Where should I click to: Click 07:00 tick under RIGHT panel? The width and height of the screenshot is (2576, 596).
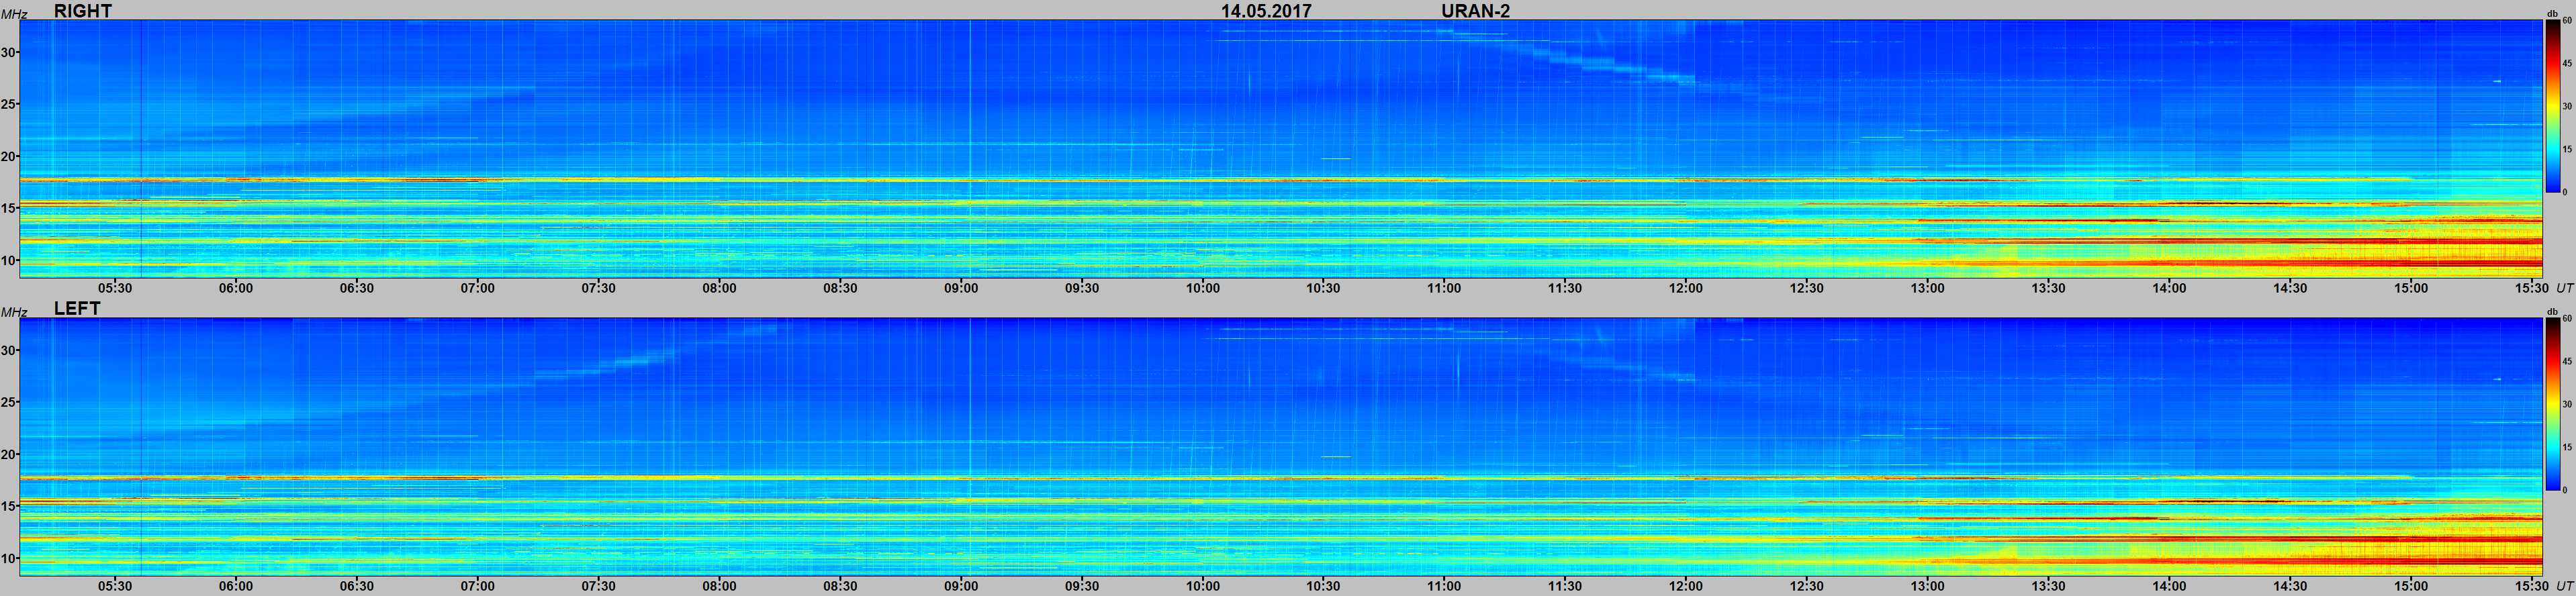[x=477, y=288]
